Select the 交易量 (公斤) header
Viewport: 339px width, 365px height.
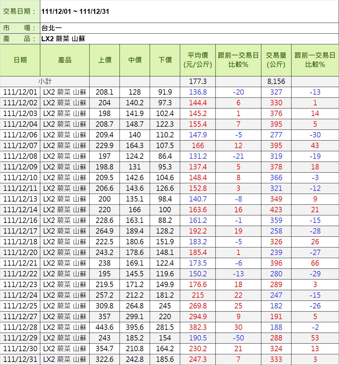coord(276,60)
